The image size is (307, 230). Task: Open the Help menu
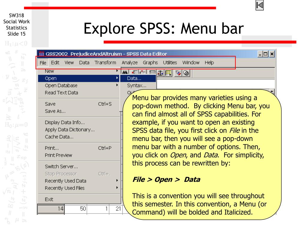(x=209, y=63)
